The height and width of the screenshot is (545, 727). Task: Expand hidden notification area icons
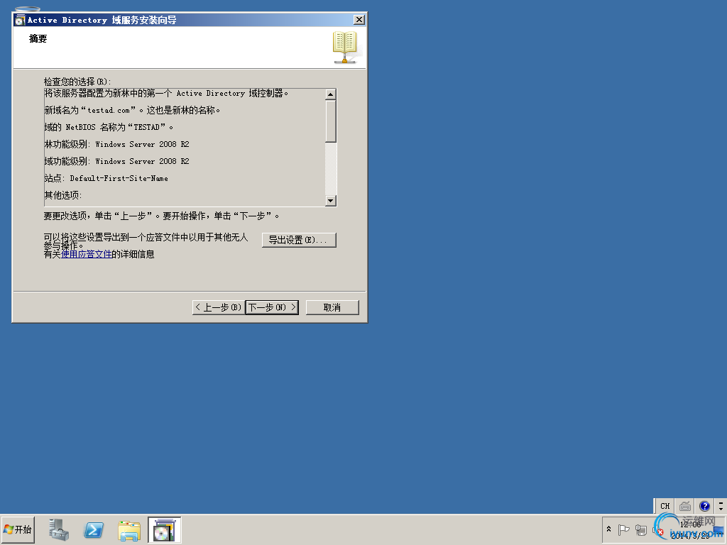point(609,529)
